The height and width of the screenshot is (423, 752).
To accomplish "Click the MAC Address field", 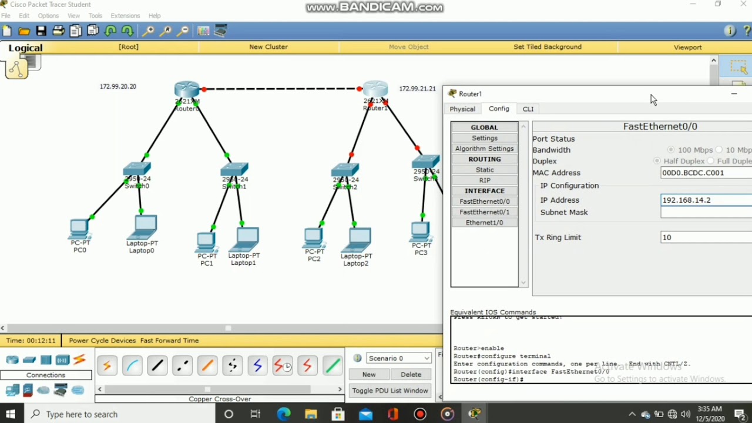I will pos(706,173).
